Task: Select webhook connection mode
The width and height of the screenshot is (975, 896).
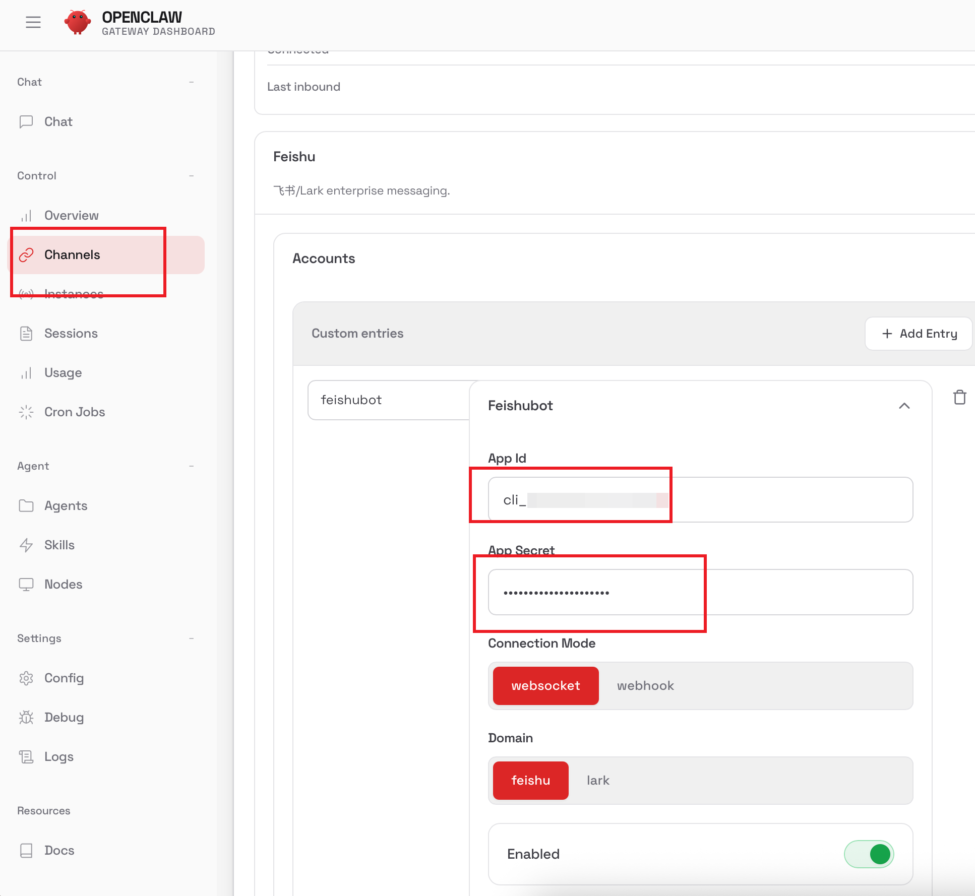Action: pos(645,686)
